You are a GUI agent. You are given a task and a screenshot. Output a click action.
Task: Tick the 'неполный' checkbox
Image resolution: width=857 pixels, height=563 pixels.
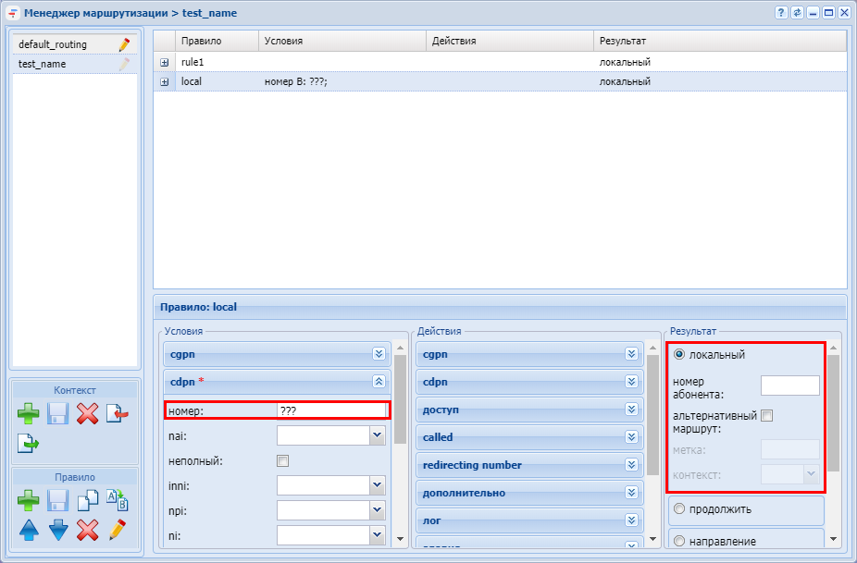click(x=283, y=460)
